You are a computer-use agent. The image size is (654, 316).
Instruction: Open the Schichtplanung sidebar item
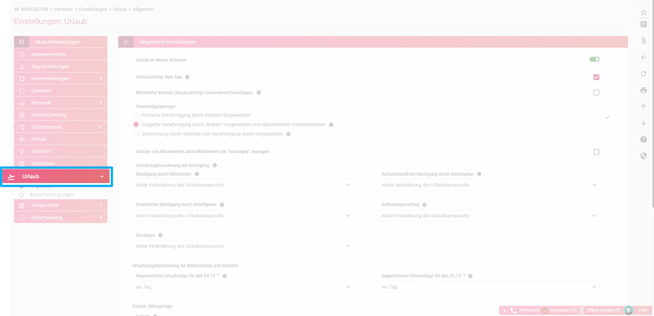pyautogui.click(x=61, y=115)
